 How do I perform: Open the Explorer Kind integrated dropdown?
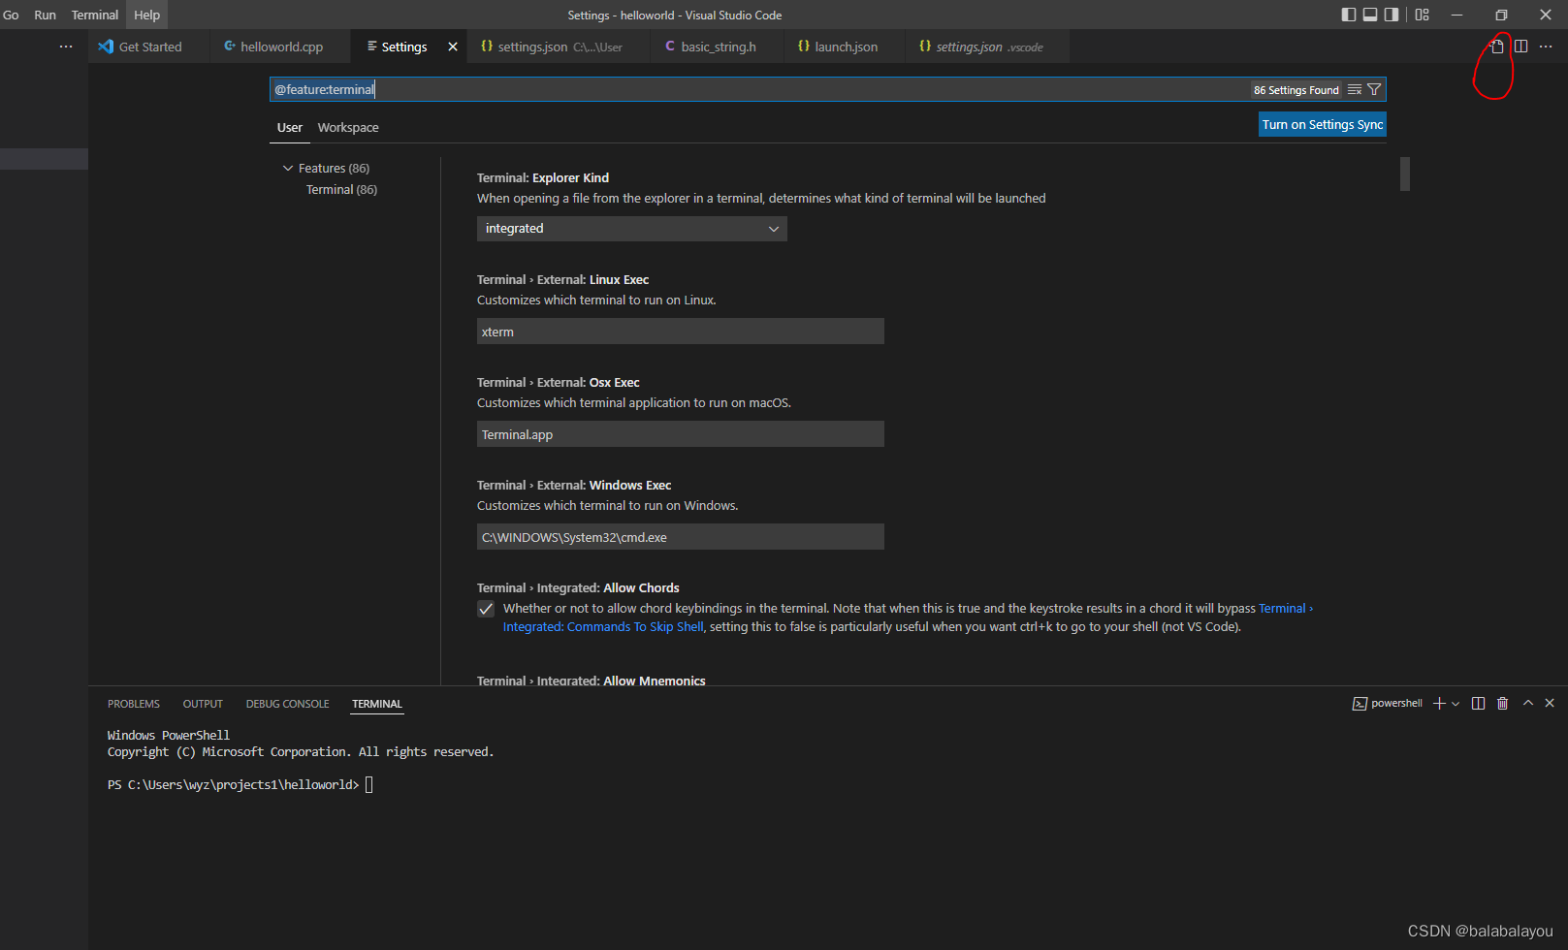point(632,229)
